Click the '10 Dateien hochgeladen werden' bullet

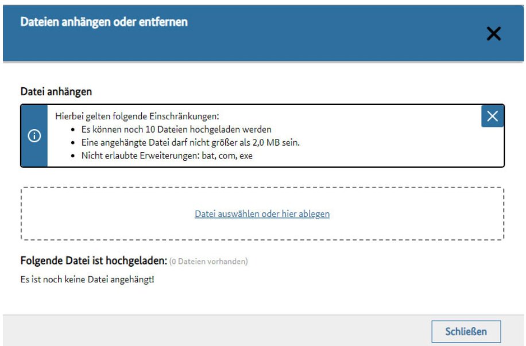[x=175, y=129]
